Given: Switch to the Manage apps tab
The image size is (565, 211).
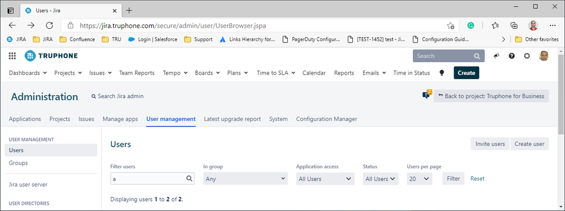Looking at the screenshot, I should [120, 119].
